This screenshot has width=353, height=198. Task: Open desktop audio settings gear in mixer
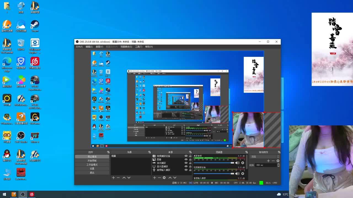[243, 163]
